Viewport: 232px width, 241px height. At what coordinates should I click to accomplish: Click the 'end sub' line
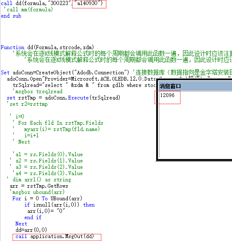[11, 16]
